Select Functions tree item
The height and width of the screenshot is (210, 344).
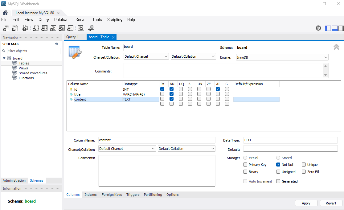[x=26, y=78]
